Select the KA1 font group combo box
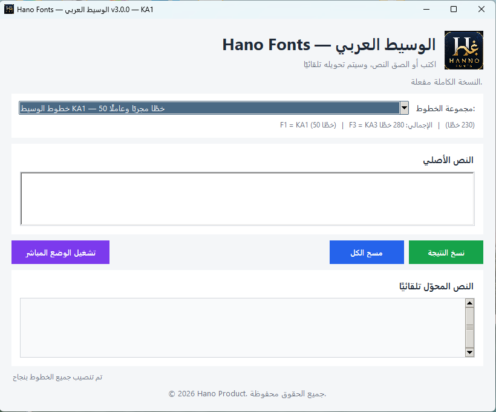 [x=214, y=108]
